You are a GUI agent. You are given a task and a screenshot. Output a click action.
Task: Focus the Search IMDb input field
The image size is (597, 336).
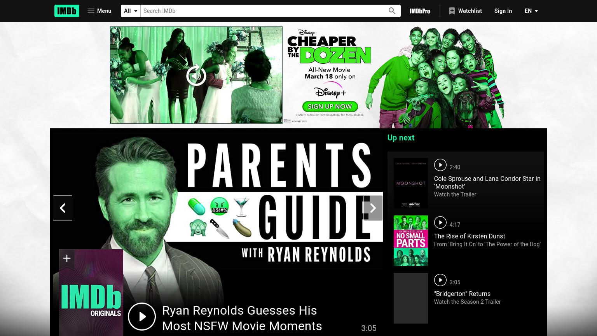pyautogui.click(x=262, y=11)
